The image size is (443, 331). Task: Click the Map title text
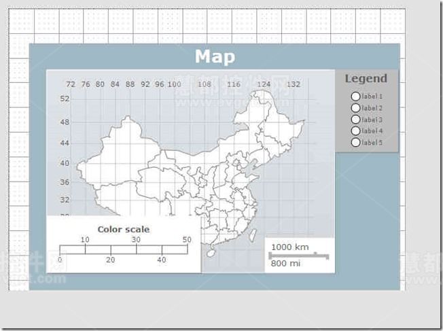pyautogui.click(x=215, y=57)
